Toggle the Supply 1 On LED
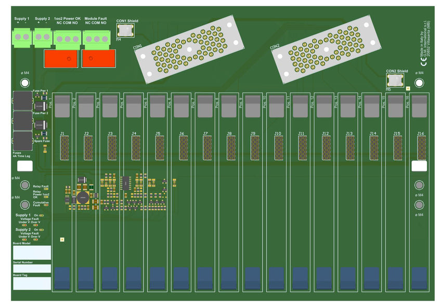Viewport: 442px width, 306px height. click(41, 214)
